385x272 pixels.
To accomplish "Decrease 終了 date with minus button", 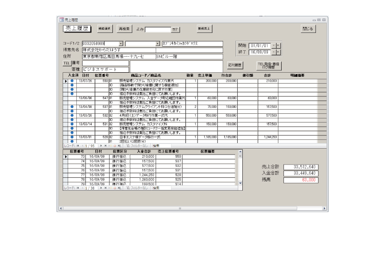I will point(274,52).
